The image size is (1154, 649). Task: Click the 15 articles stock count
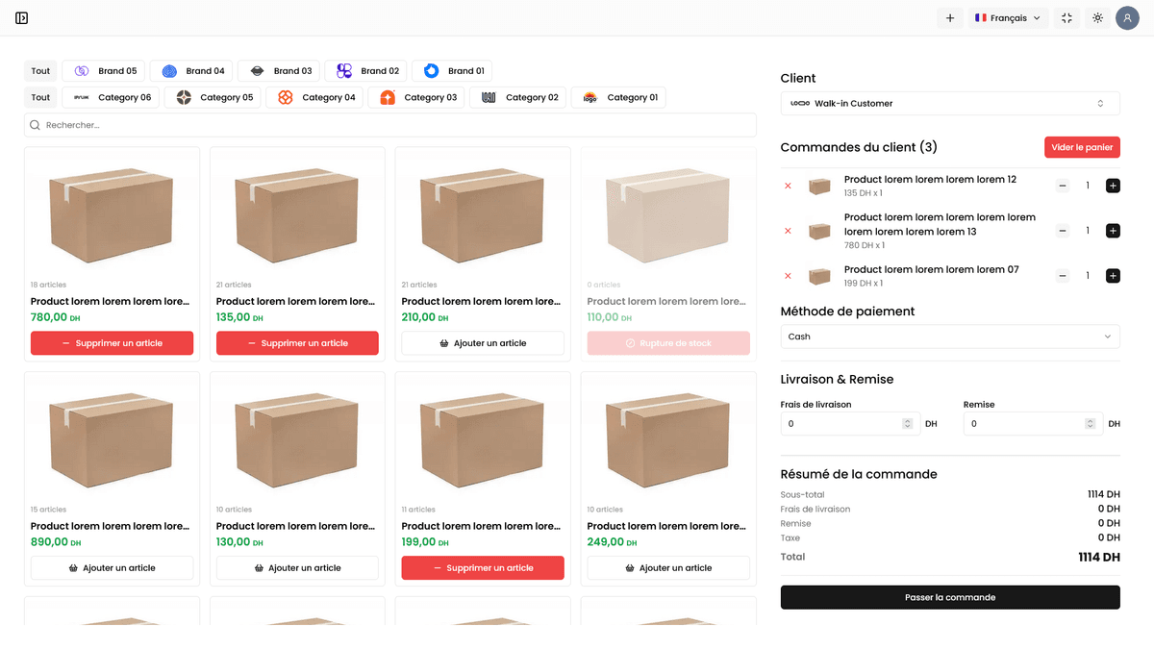pos(49,510)
